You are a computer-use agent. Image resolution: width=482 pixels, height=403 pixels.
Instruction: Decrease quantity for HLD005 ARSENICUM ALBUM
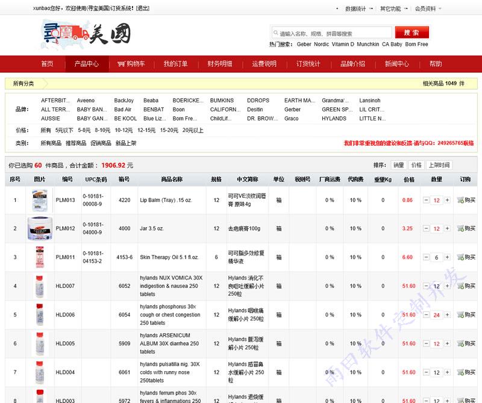tap(426, 343)
